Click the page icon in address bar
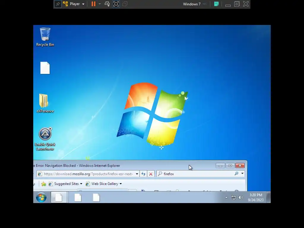 point(40,174)
